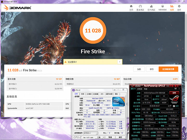Click GPU-Z subvendor MSI (1462) field
This screenshot has height=140, width=187.
170,109
